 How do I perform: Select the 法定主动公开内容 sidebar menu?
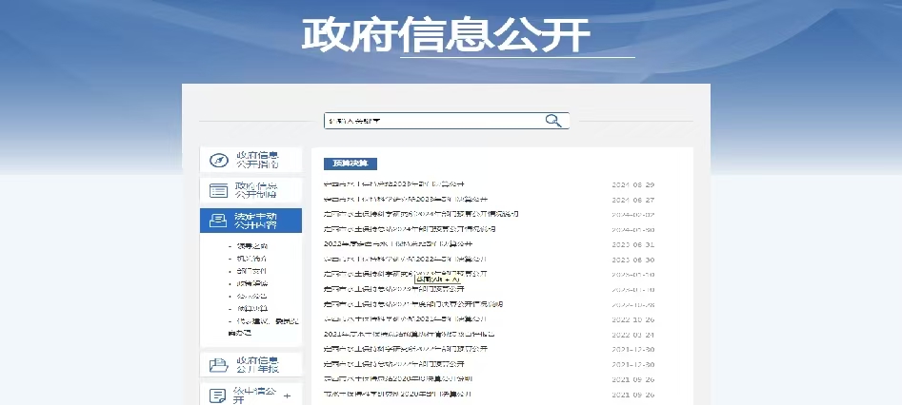[x=257, y=221]
